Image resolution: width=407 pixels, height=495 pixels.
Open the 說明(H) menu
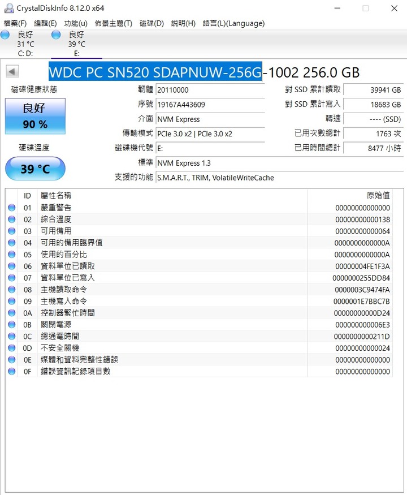coord(183,23)
